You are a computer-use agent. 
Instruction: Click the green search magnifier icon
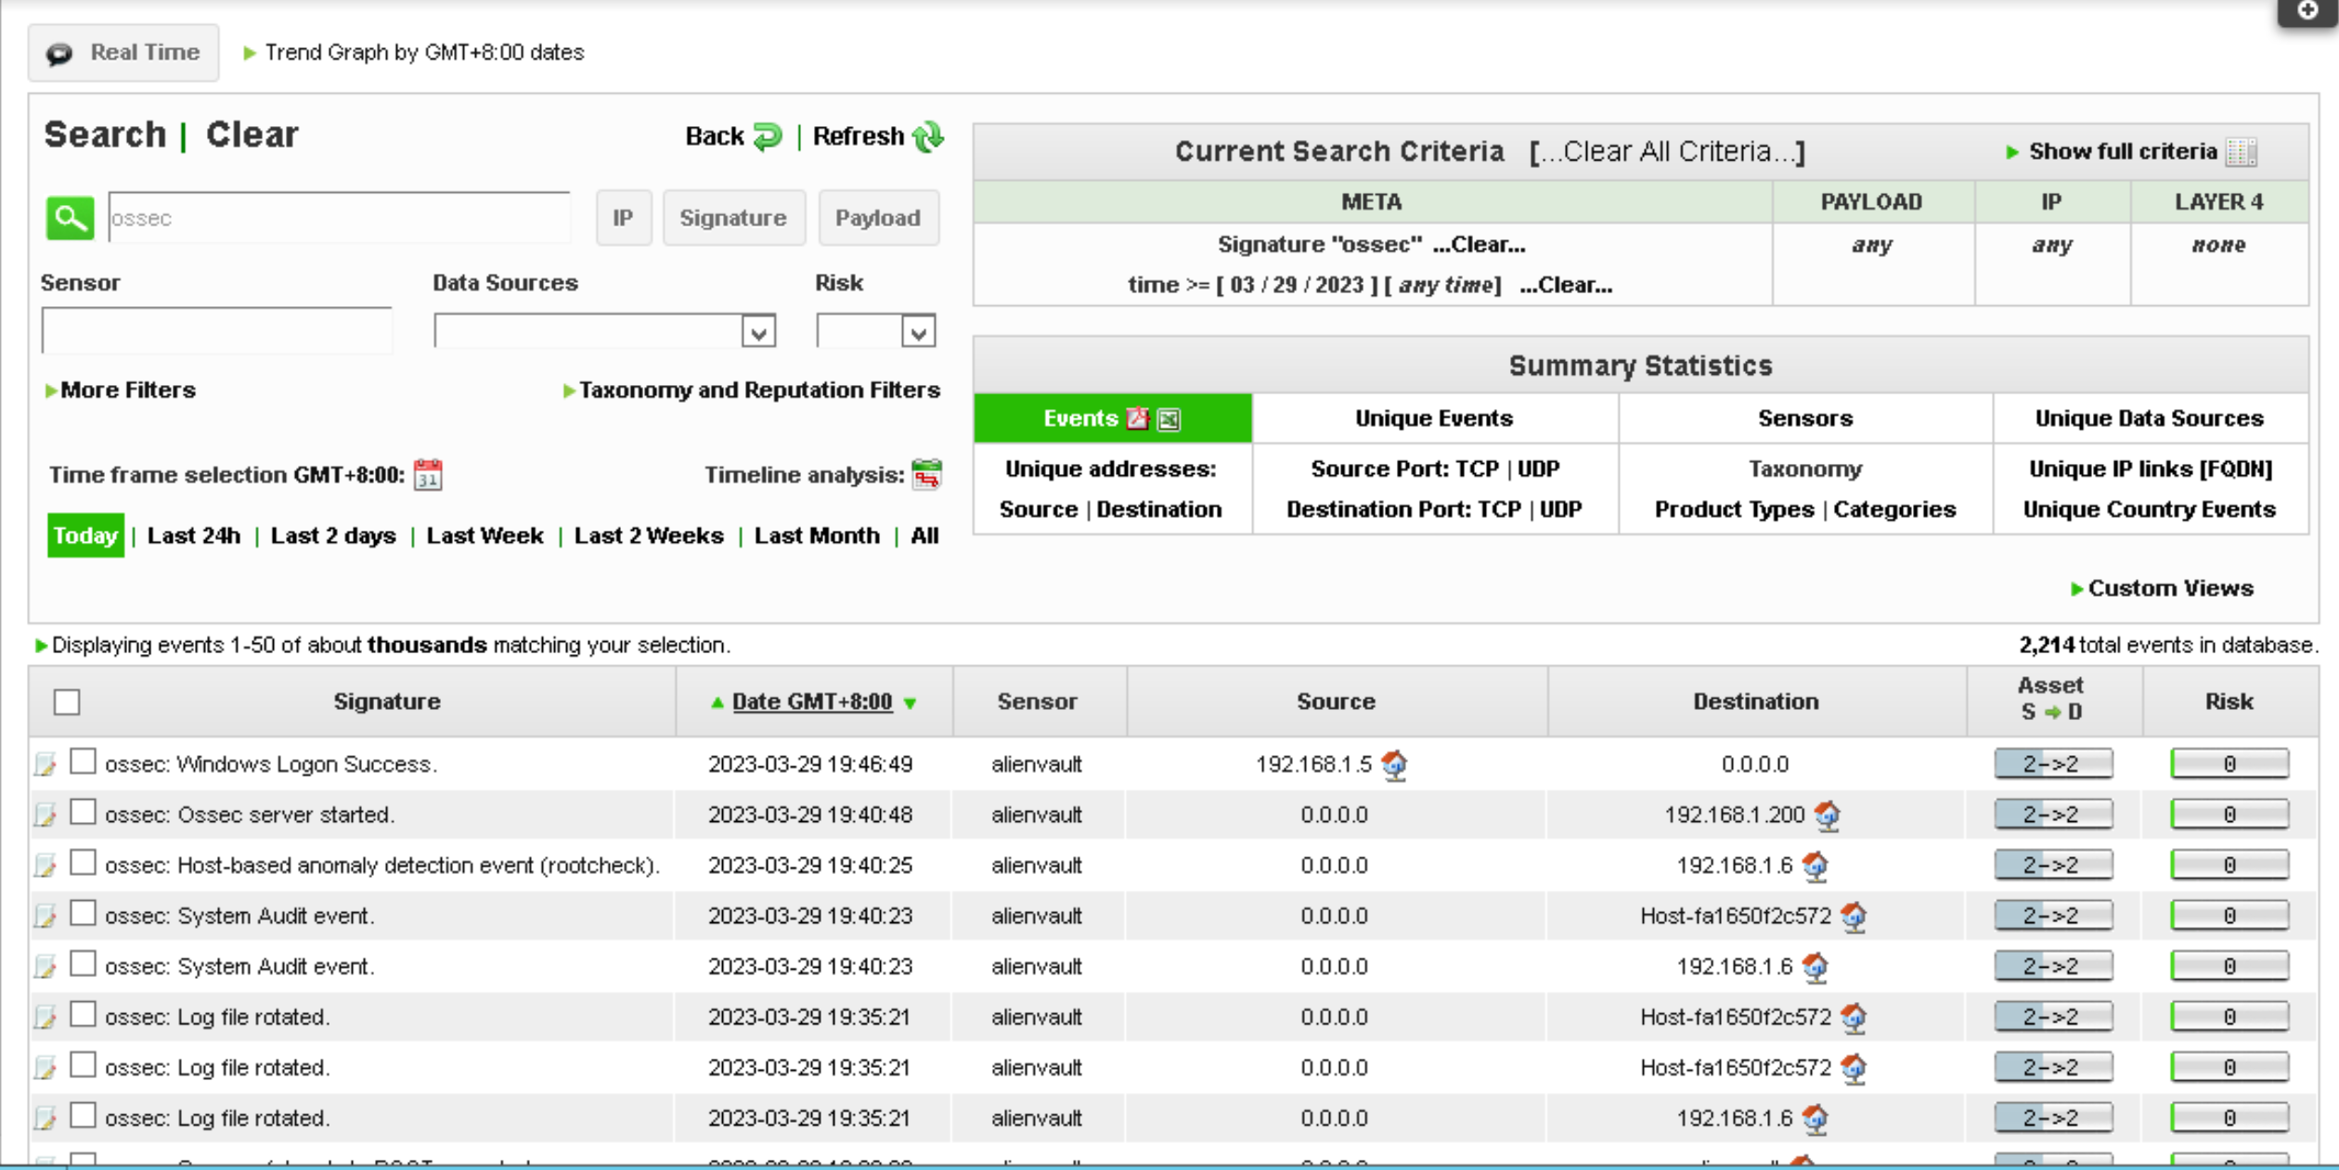(70, 218)
